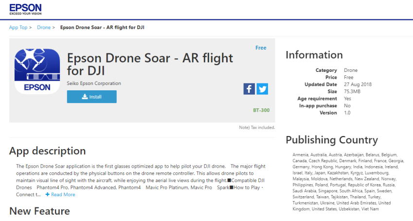The width and height of the screenshot is (413, 221).
Task: Expand the description with Read More
Action: click(x=63, y=194)
